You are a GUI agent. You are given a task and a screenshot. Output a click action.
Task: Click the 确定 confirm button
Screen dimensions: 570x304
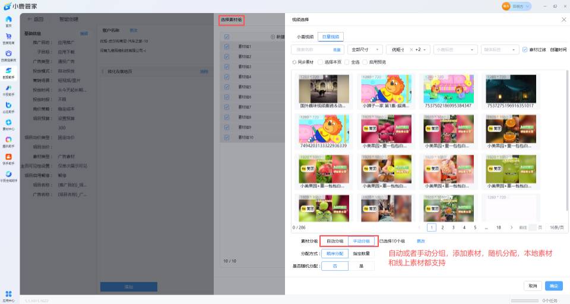pyautogui.click(x=553, y=286)
